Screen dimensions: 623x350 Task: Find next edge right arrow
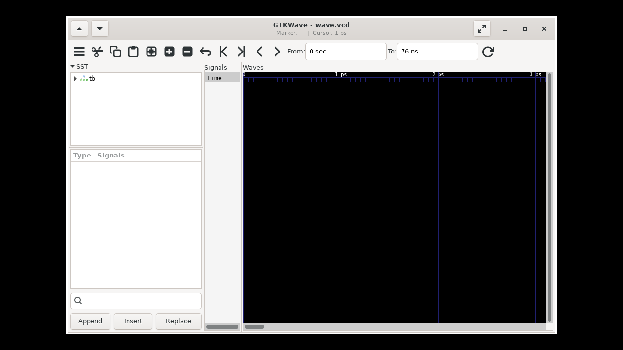277,52
